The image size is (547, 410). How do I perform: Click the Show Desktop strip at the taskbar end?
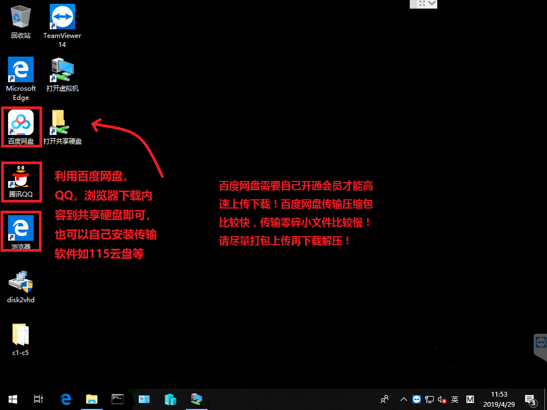545,400
